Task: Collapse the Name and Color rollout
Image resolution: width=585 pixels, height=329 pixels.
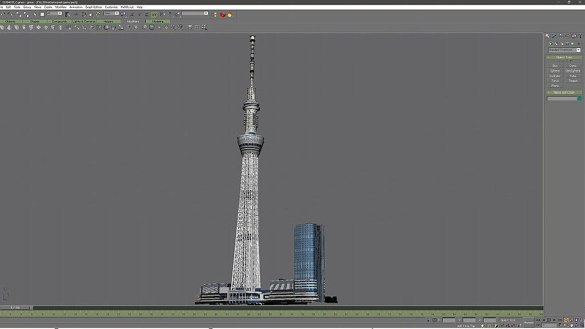Action: pos(564,92)
